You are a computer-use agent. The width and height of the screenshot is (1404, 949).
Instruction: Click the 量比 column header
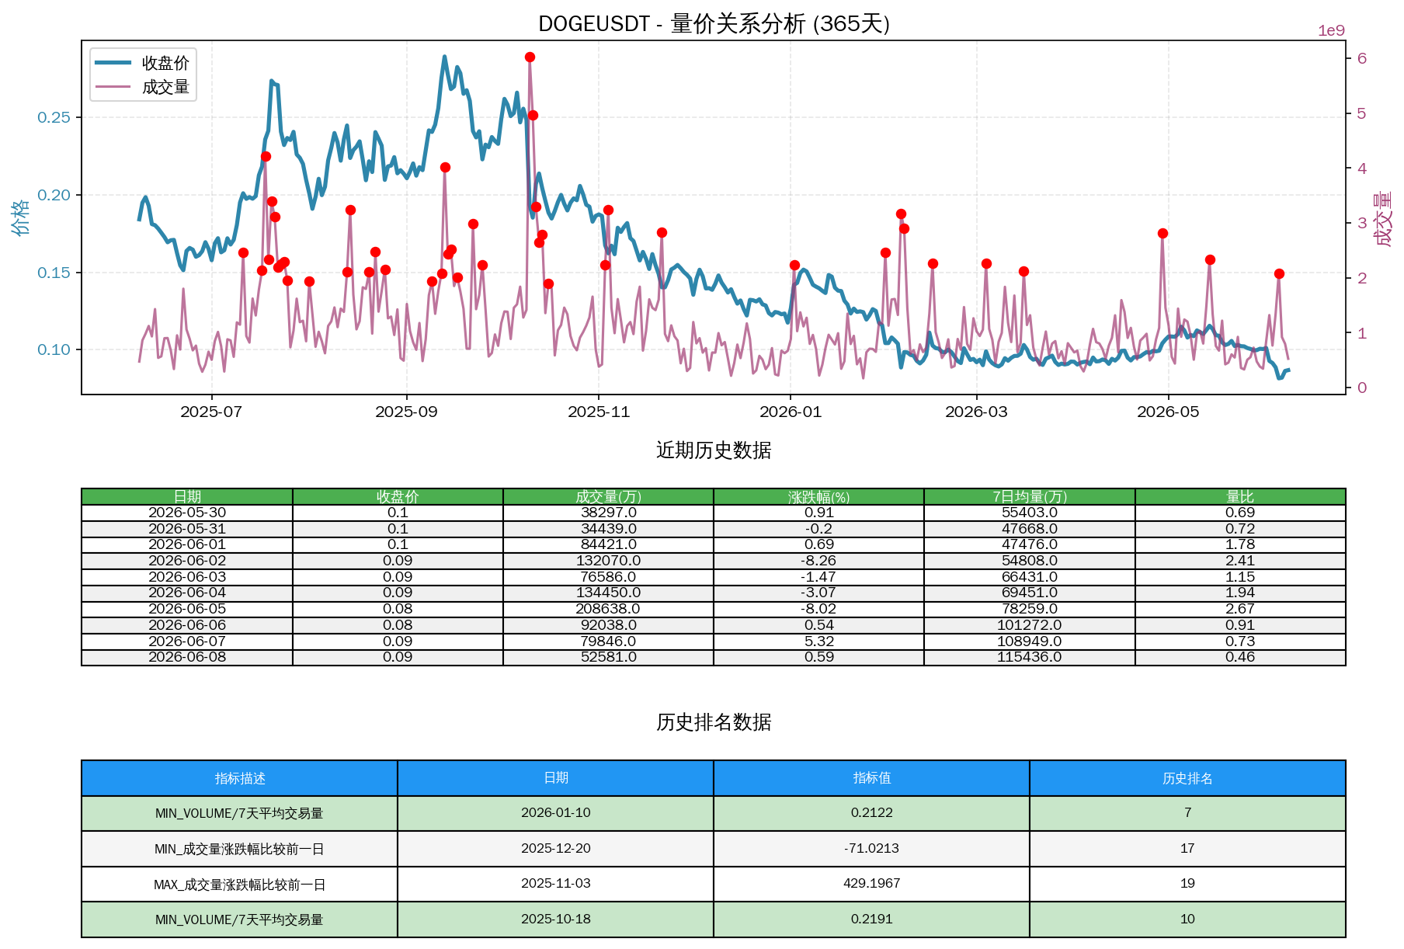[1240, 496]
